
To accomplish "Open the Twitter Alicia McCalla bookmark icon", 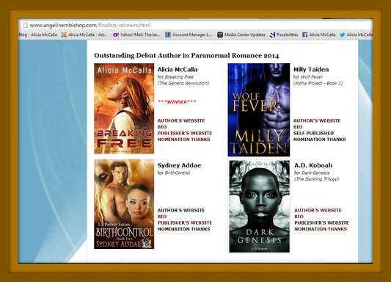I will coord(343,35).
